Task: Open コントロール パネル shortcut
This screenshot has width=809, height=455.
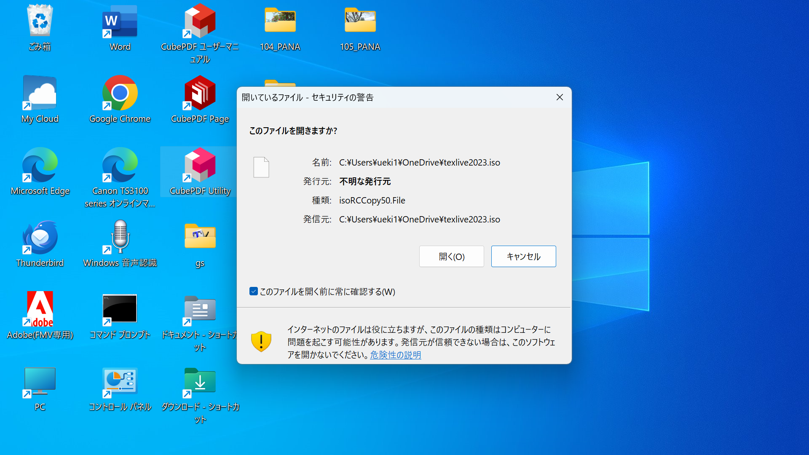Action: (x=120, y=381)
